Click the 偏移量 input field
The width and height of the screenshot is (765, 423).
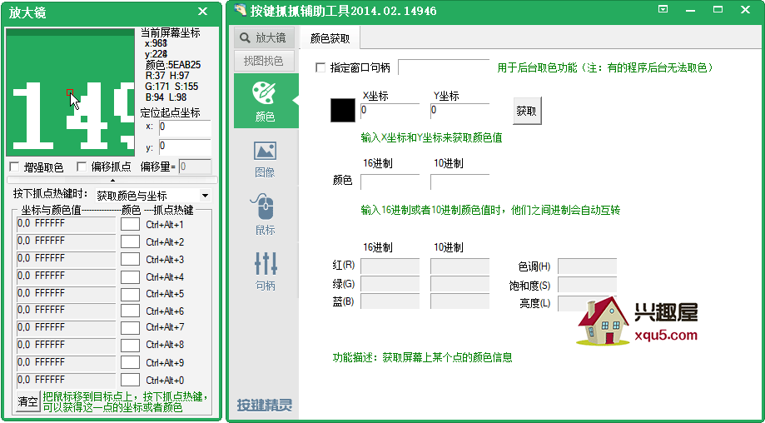(x=195, y=167)
